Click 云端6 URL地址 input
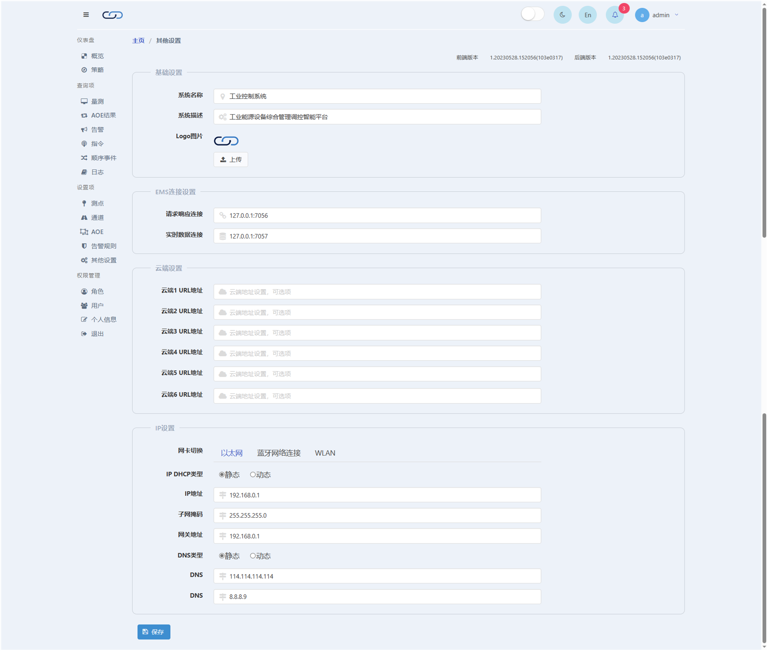This screenshot has height=651, width=768. (x=377, y=396)
